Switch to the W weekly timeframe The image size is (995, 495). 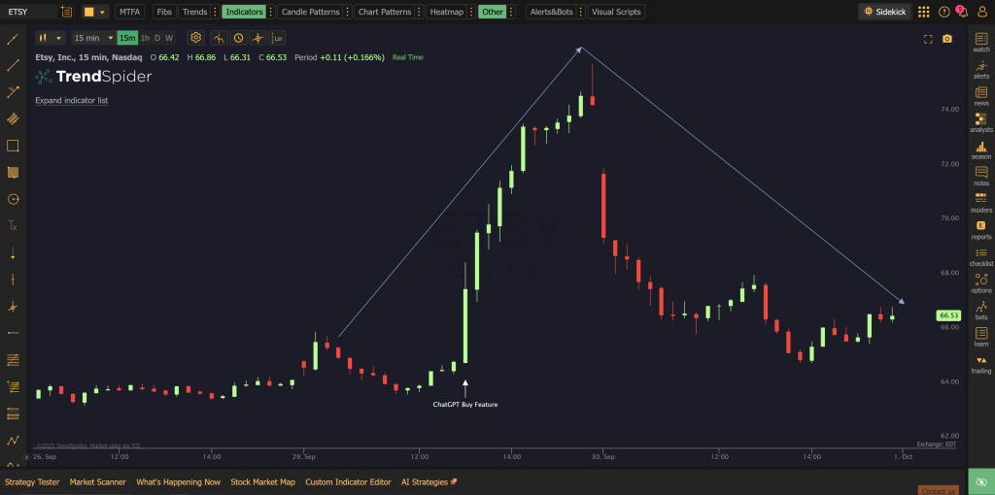[x=169, y=38]
